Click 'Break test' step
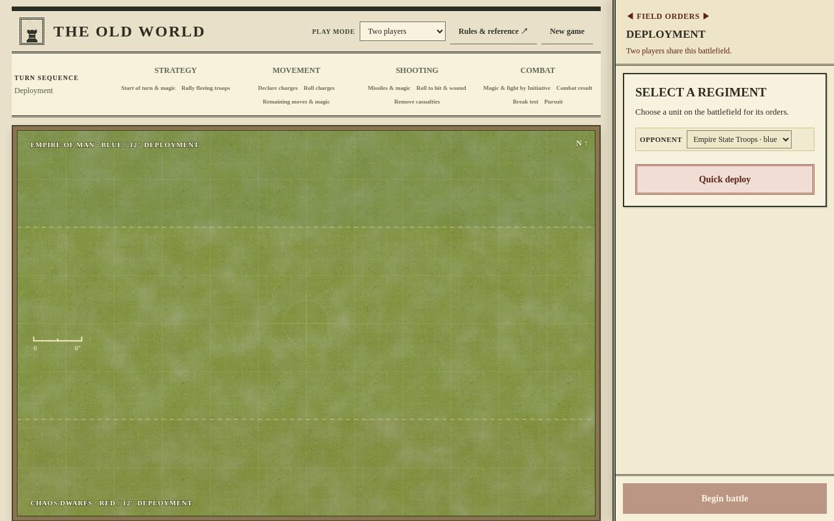 525,102
